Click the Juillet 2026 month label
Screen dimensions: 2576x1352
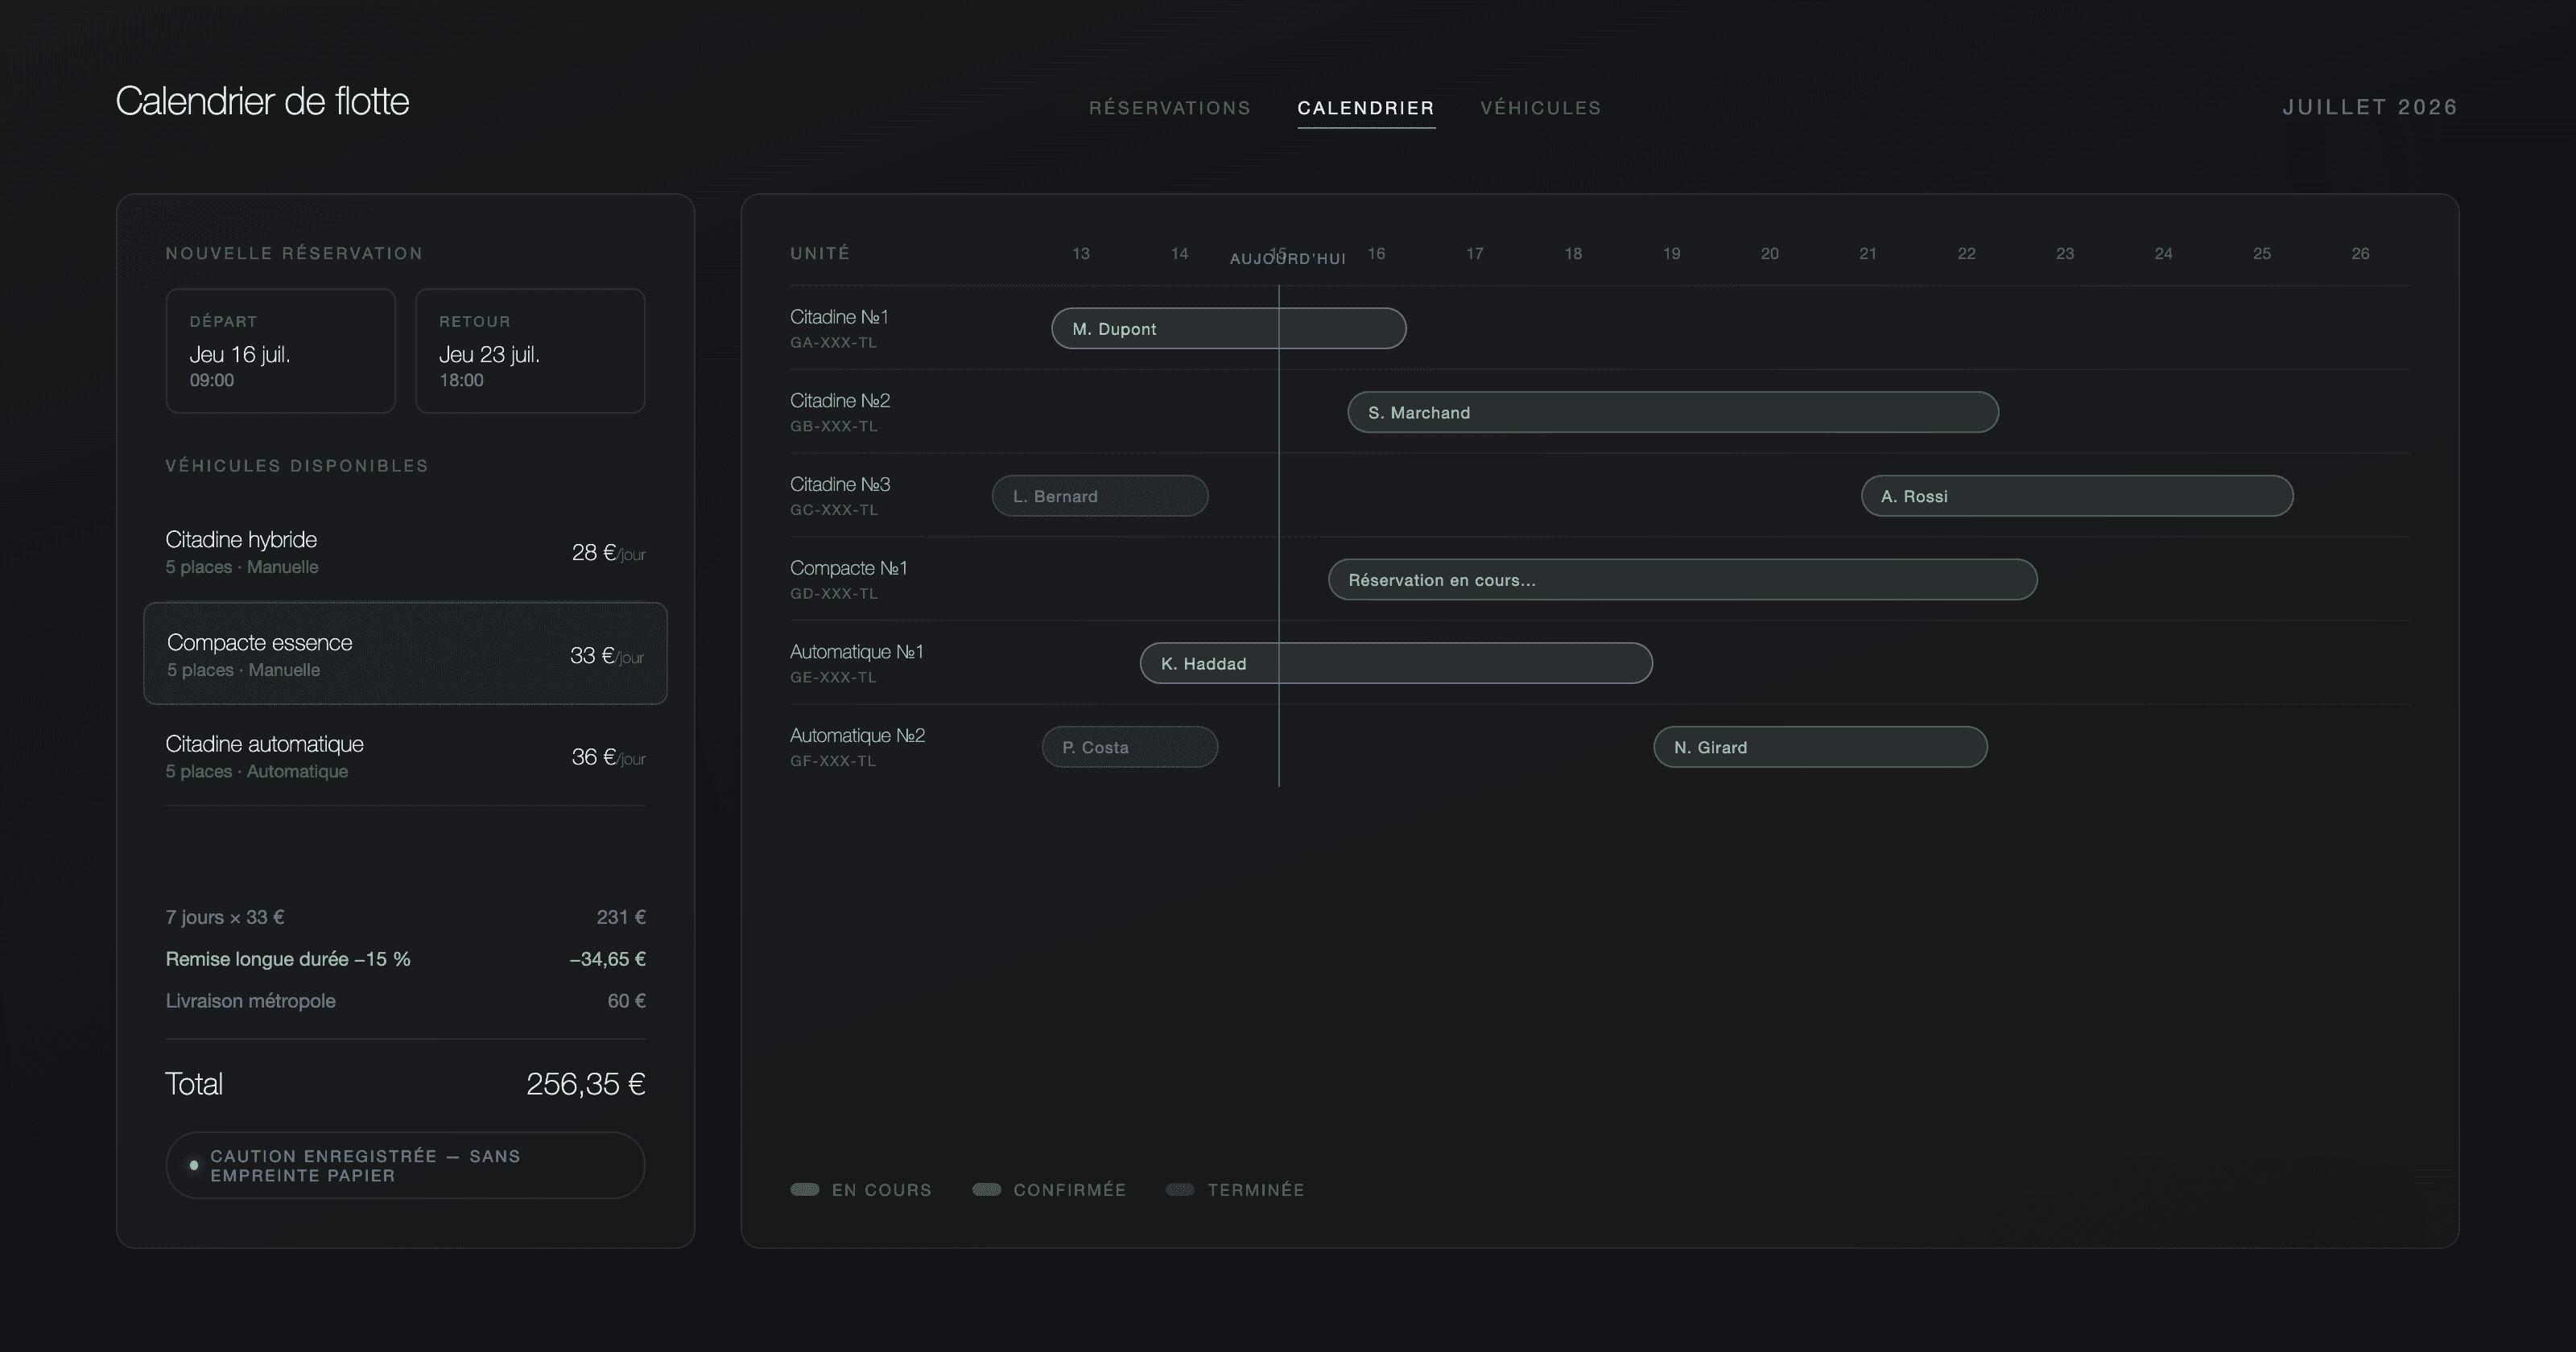2370,107
